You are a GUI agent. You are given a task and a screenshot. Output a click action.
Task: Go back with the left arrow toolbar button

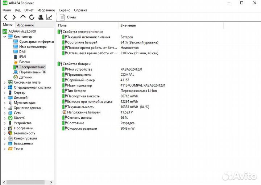click(x=5, y=17)
